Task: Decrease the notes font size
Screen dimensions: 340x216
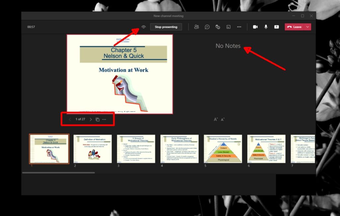Action: pos(222,119)
